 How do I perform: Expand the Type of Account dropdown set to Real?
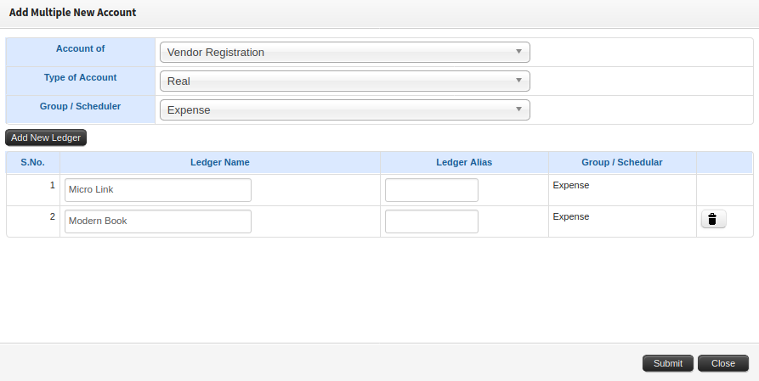coord(344,81)
